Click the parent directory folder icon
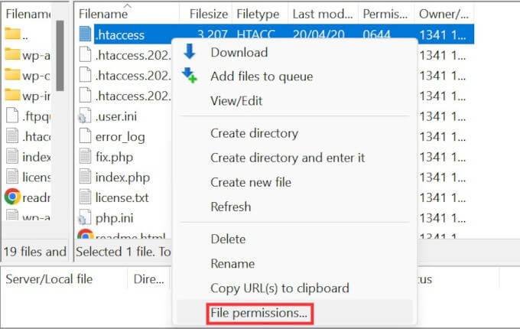This screenshot has height=329, width=520. tap(12, 34)
